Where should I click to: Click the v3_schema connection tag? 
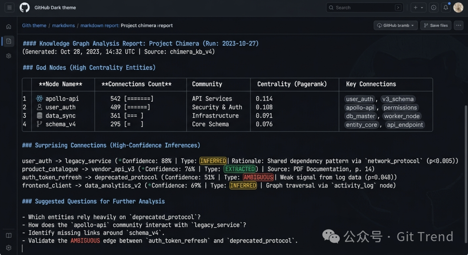[398, 99]
